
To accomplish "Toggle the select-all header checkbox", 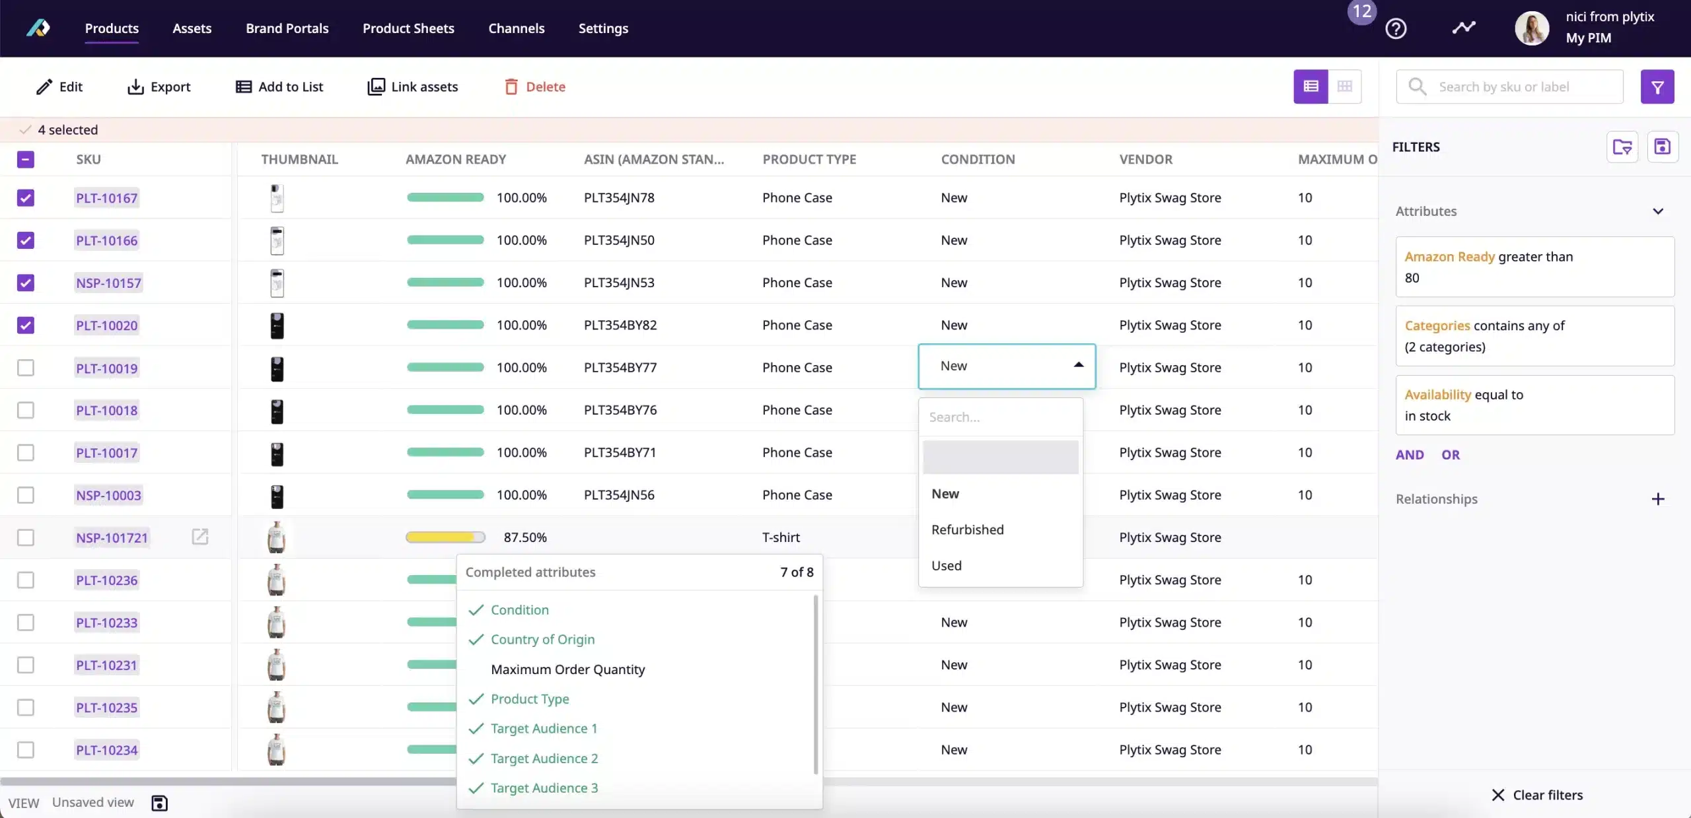I will [26, 159].
